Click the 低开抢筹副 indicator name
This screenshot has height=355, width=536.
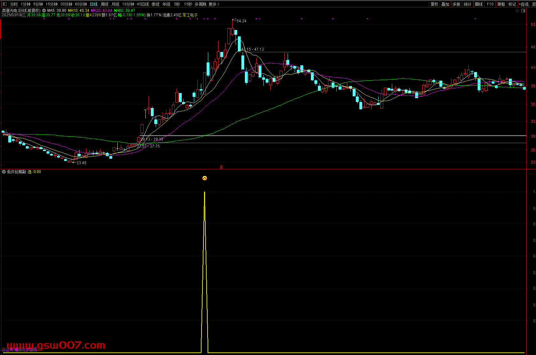17,172
